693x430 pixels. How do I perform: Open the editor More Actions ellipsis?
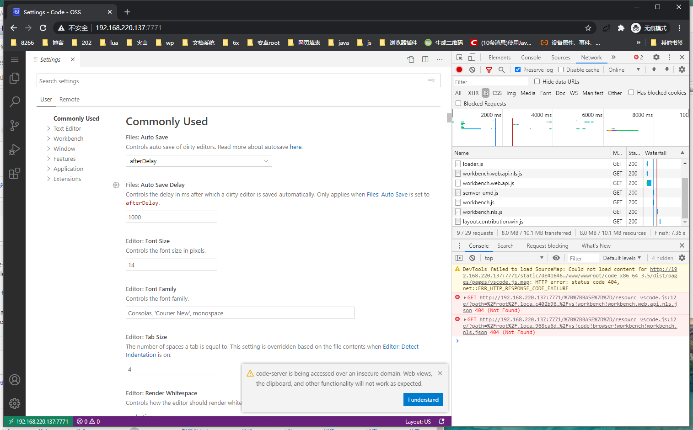pyautogui.click(x=440, y=59)
